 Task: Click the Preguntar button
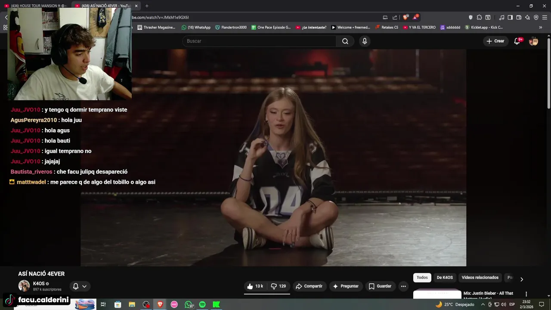pyautogui.click(x=345, y=286)
